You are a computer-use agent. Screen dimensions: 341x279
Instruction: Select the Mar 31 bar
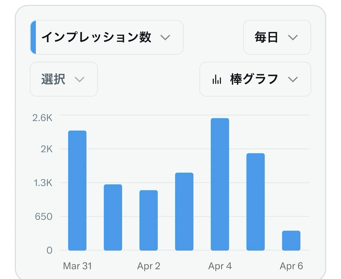click(x=77, y=190)
